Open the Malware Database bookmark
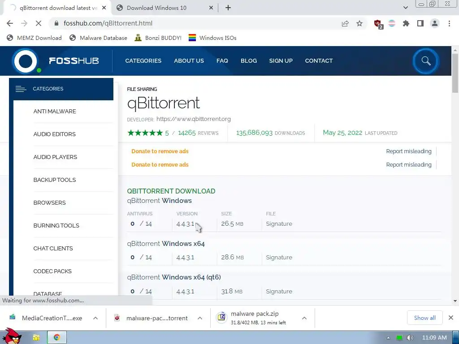This screenshot has width=459, height=344. coord(98,38)
